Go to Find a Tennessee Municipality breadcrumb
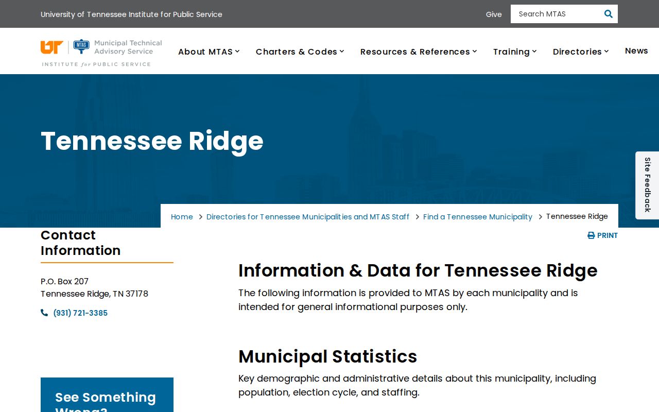This screenshot has width=659, height=412. coord(478,217)
